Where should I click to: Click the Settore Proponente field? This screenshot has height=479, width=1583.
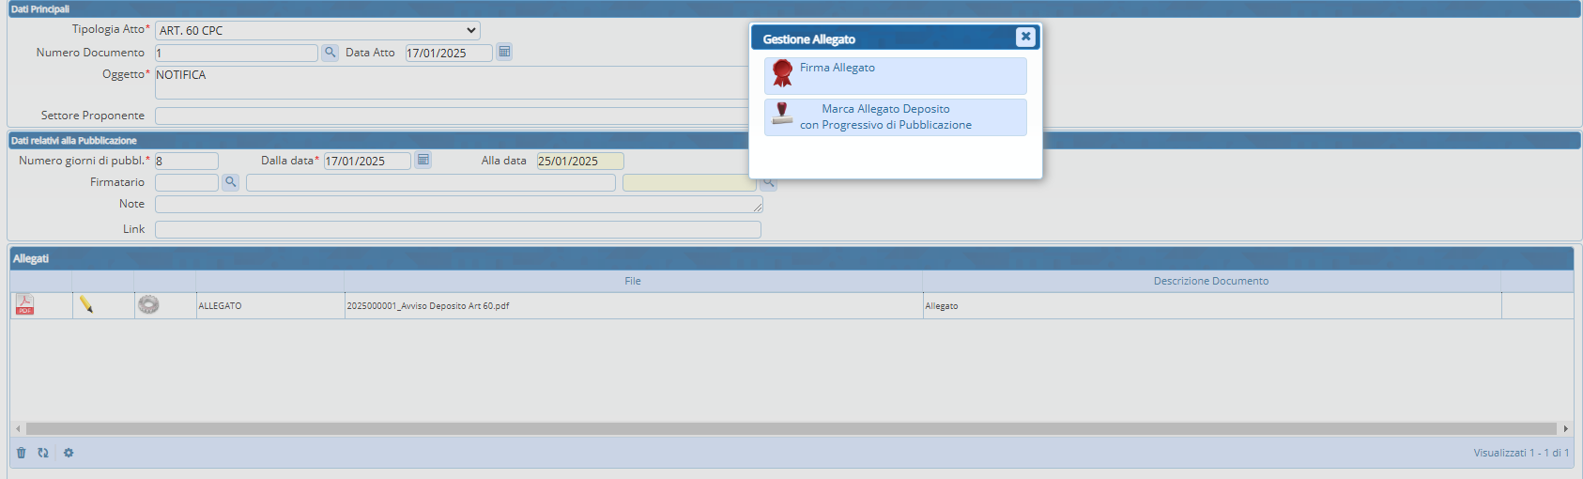pyautogui.click(x=452, y=116)
